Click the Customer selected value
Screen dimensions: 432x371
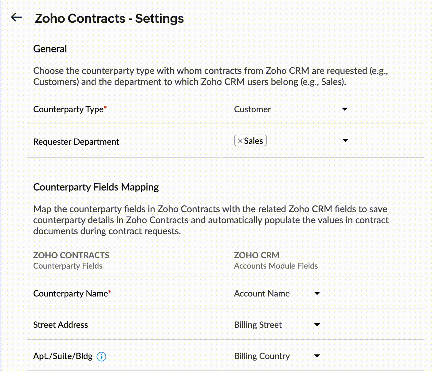(252, 109)
